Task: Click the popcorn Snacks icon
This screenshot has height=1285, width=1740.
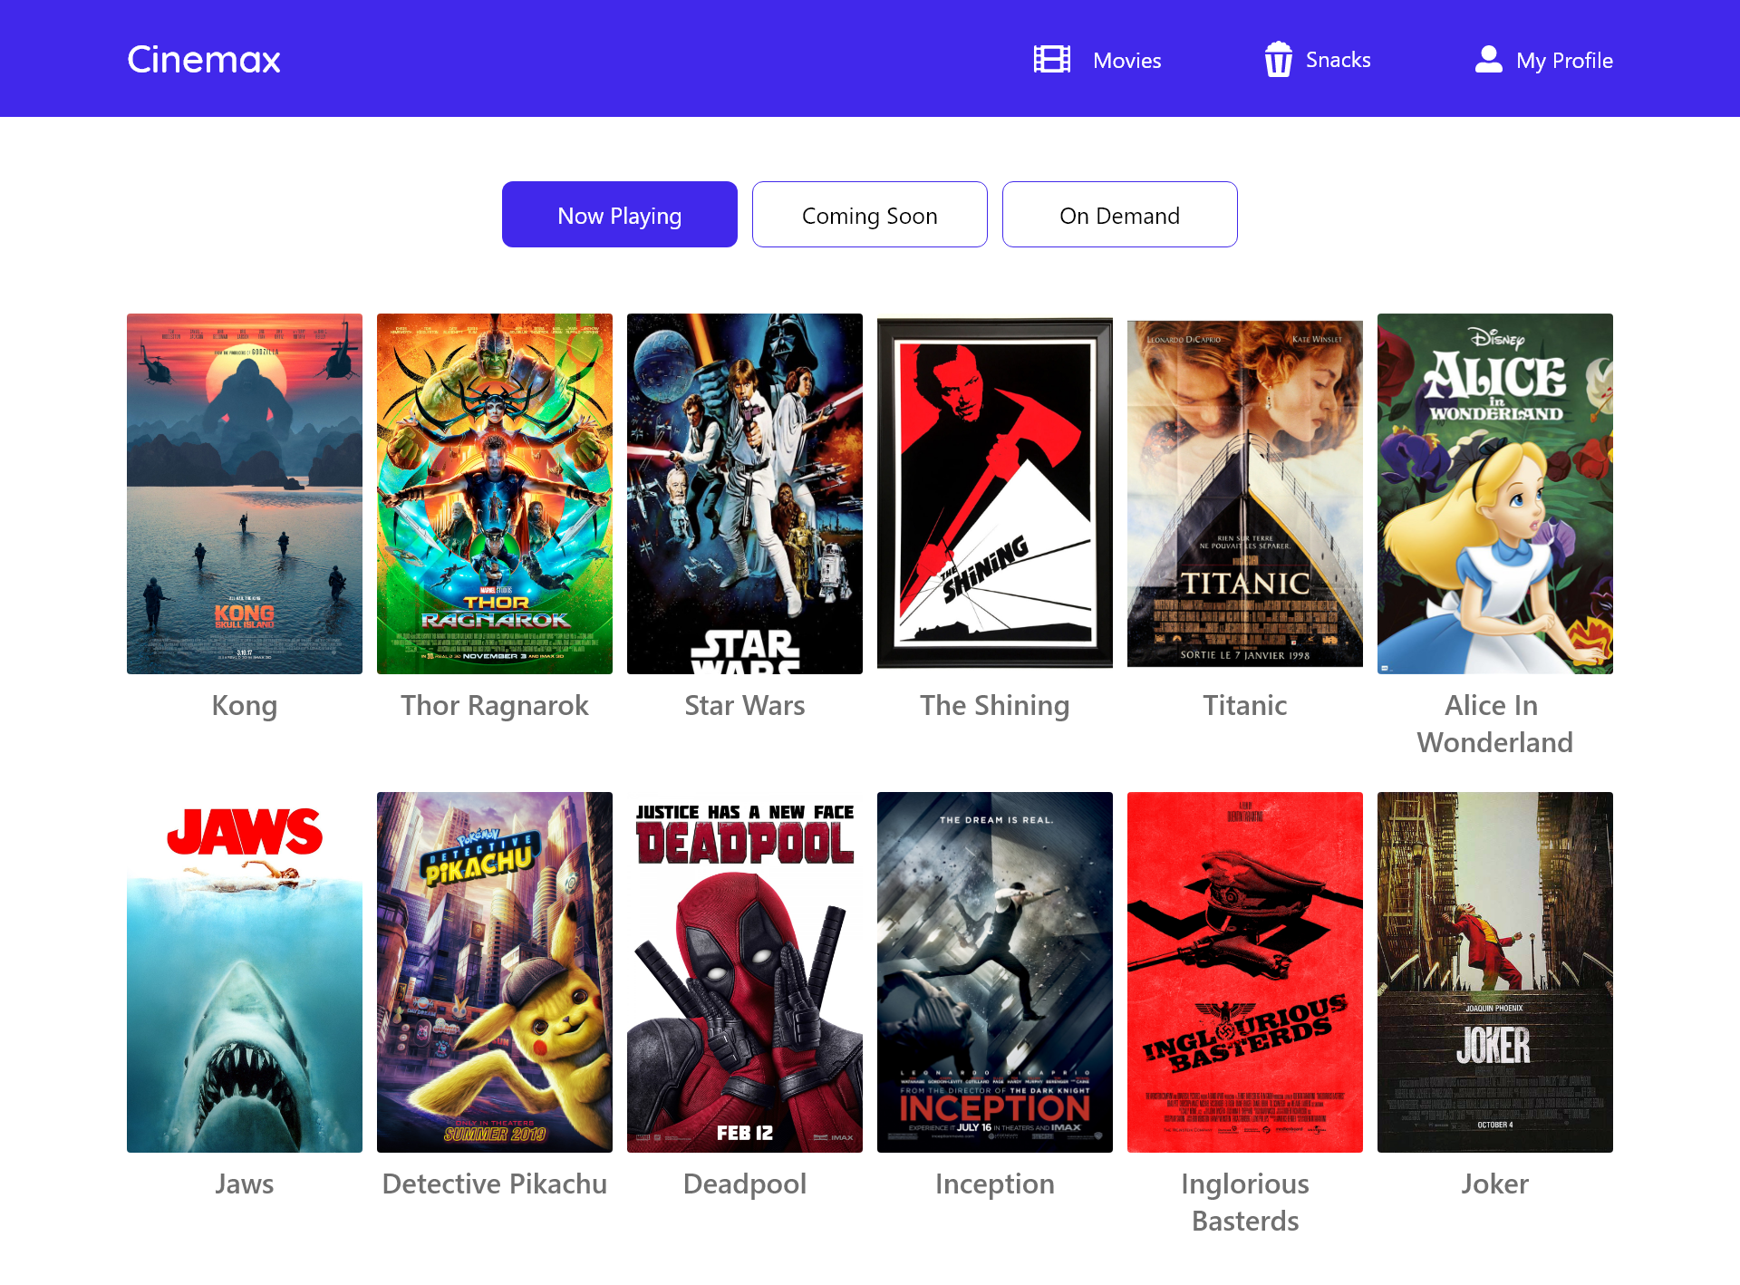Action: (1278, 60)
